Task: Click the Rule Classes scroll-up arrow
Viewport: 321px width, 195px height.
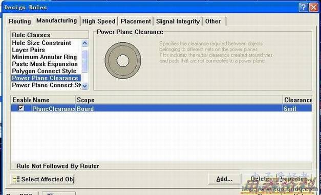Action: (85, 43)
